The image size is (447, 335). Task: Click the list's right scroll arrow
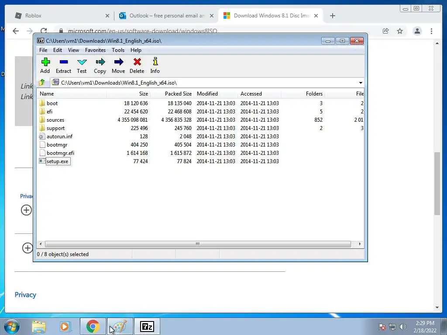point(360,244)
